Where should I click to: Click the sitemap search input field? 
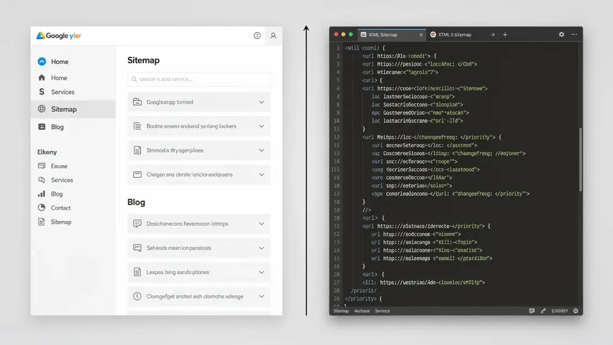199,79
